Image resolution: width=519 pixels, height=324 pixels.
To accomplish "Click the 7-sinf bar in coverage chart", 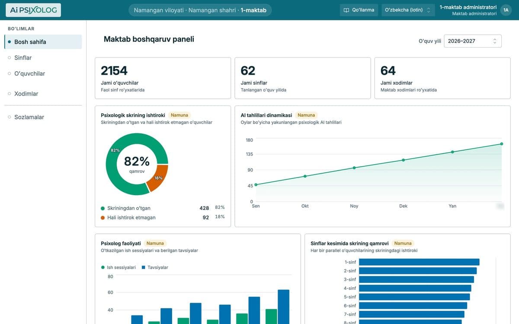I will (x=412, y=314).
